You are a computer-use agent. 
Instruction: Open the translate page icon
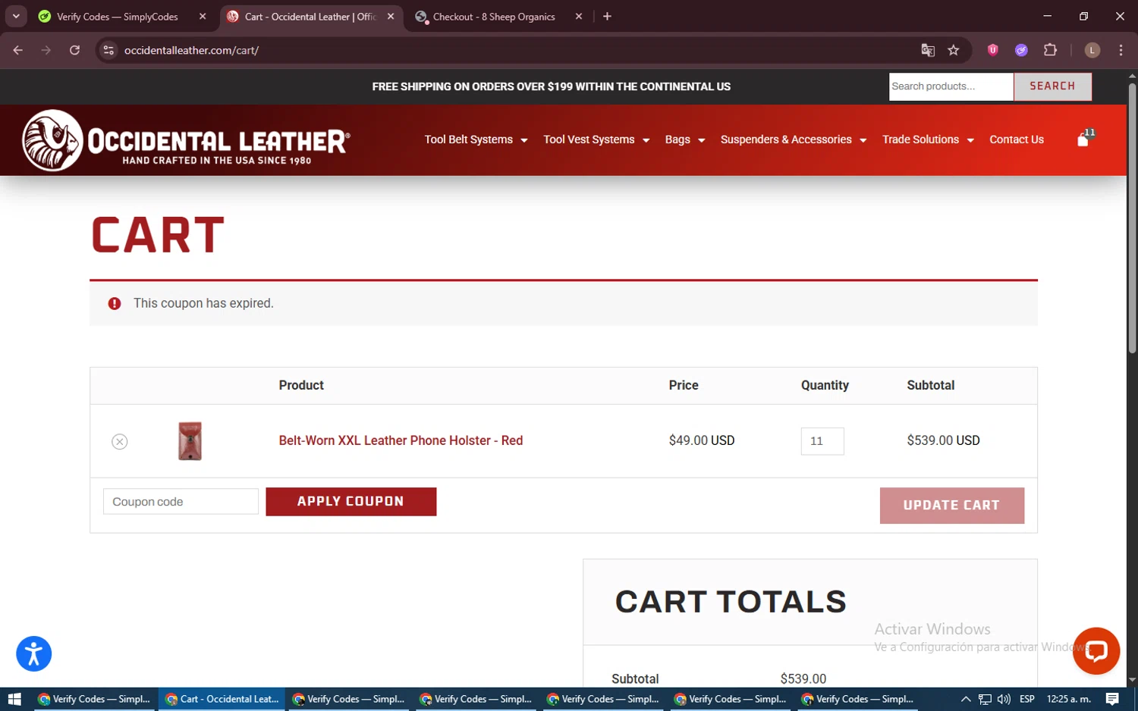point(928,50)
